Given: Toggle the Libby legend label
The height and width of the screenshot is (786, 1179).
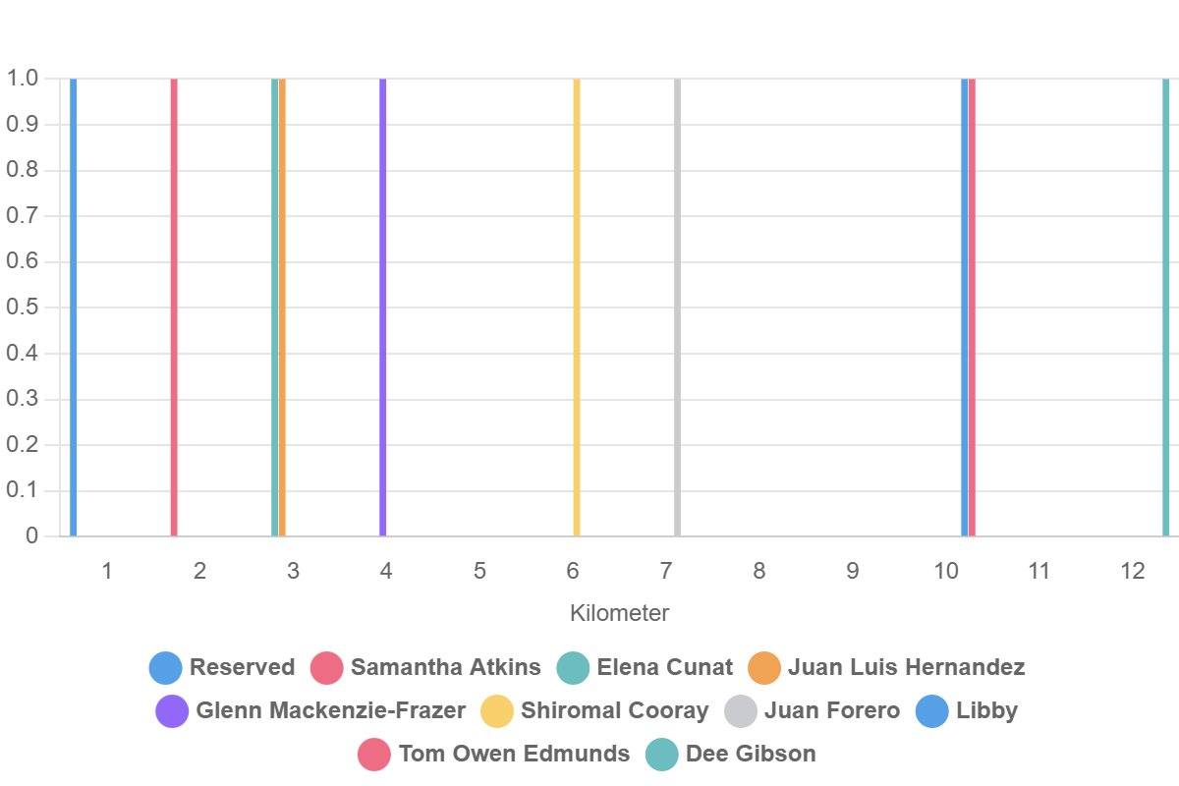Looking at the screenshot, I should [986, 711].
